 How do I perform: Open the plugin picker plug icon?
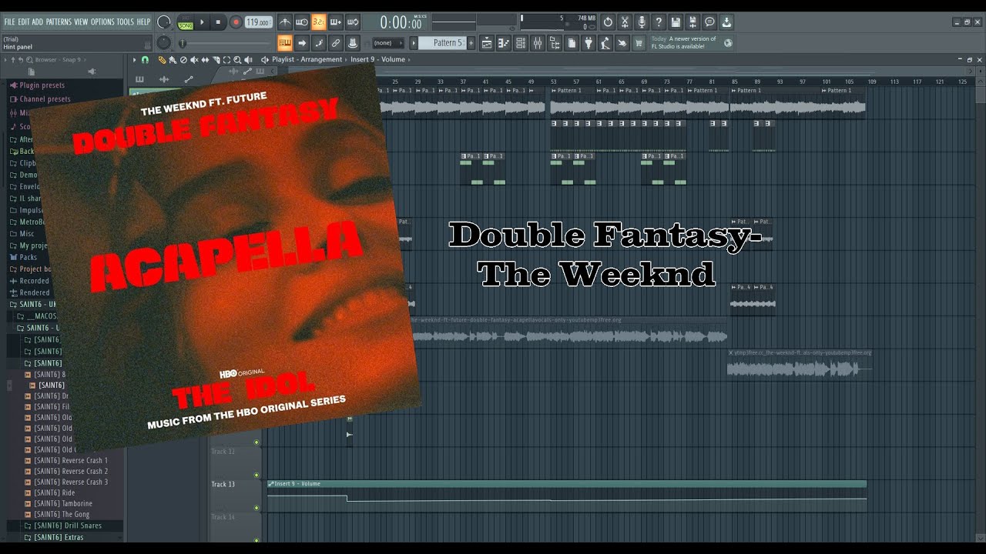click(x=589, y=43)
